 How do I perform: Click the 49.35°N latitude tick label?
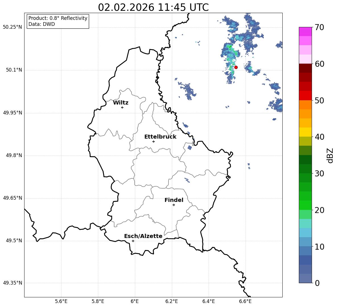pyautogui.click(x=12, y=283)
